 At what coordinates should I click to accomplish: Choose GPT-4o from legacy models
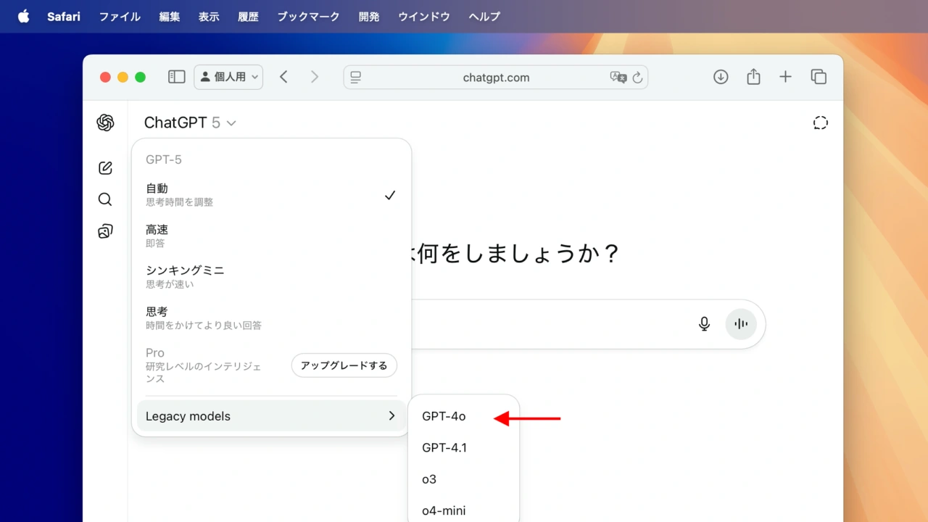[444, 416]
